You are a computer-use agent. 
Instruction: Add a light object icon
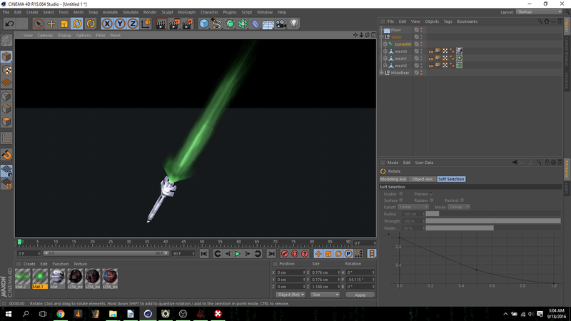(x=294, y=24)
